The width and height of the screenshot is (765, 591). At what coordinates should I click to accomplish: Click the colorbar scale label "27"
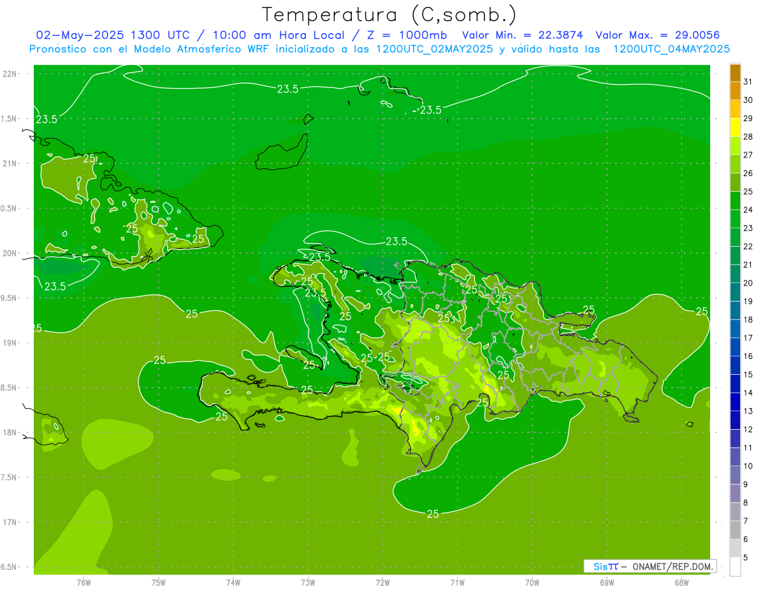(748, 155)
